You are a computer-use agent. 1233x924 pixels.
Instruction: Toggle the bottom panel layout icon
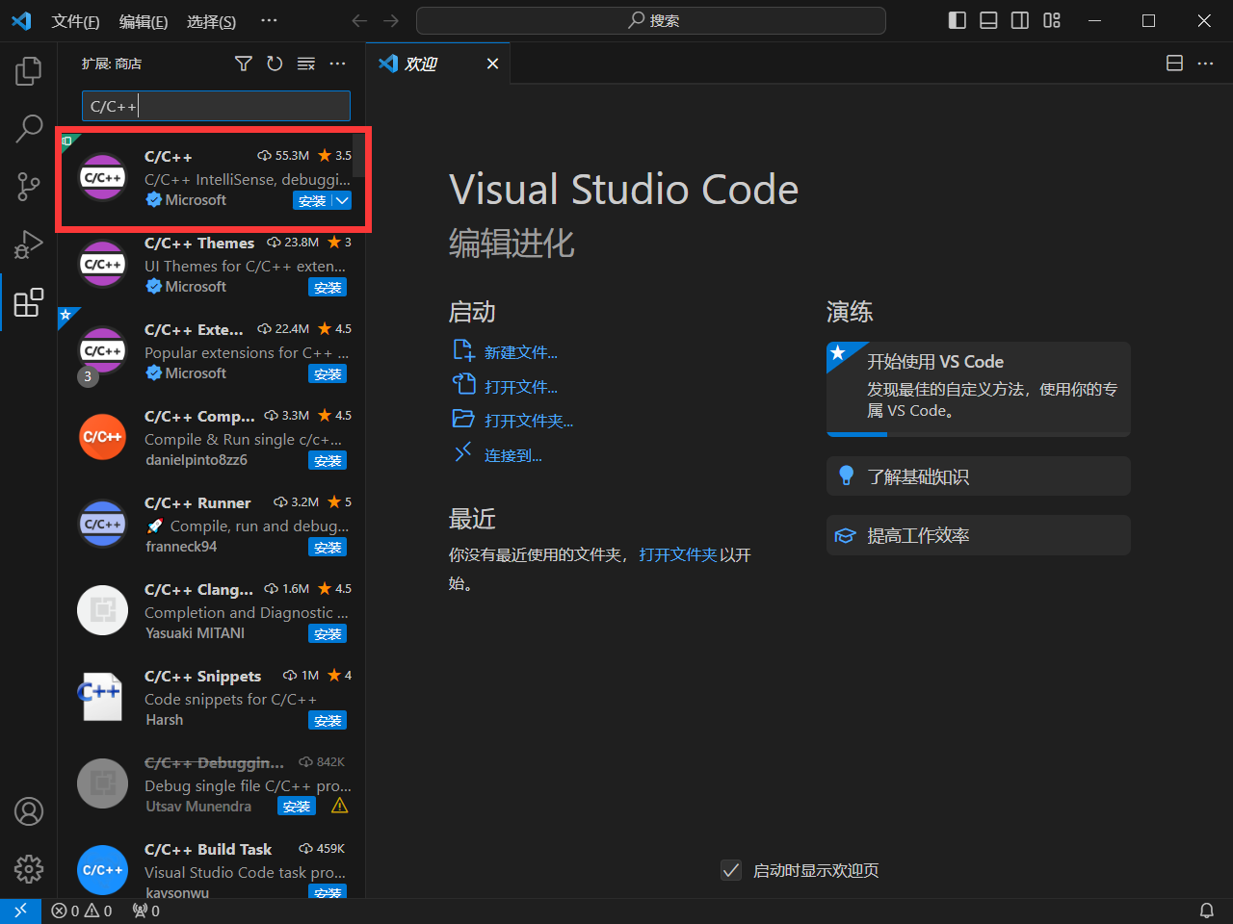click(x=988, y=20)
